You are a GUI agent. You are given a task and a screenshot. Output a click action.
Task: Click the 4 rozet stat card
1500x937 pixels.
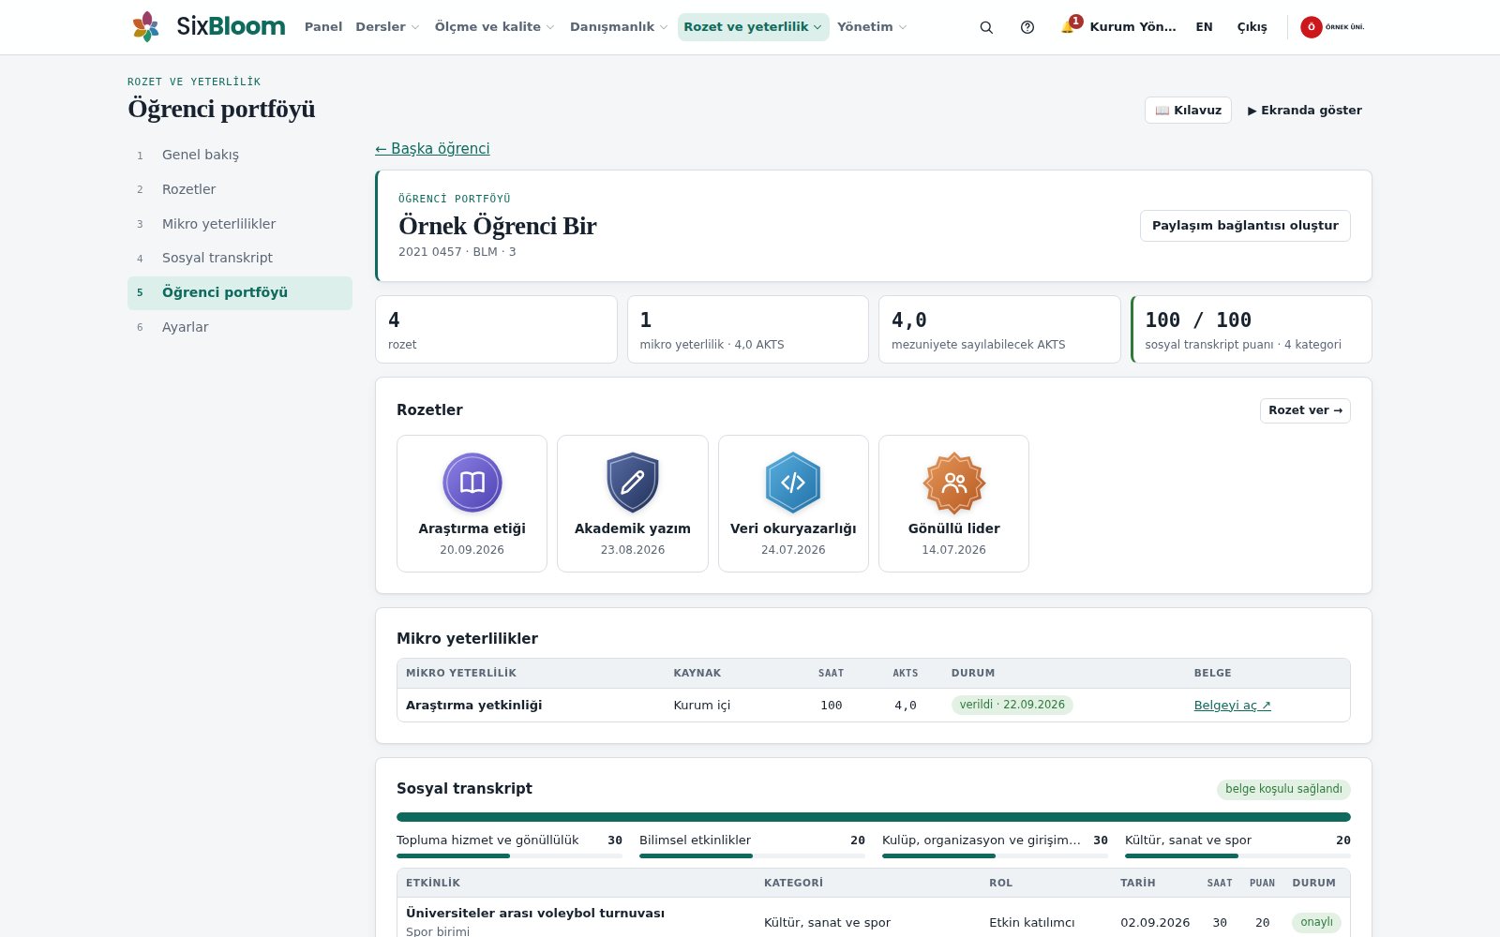[x=496, y=330]
